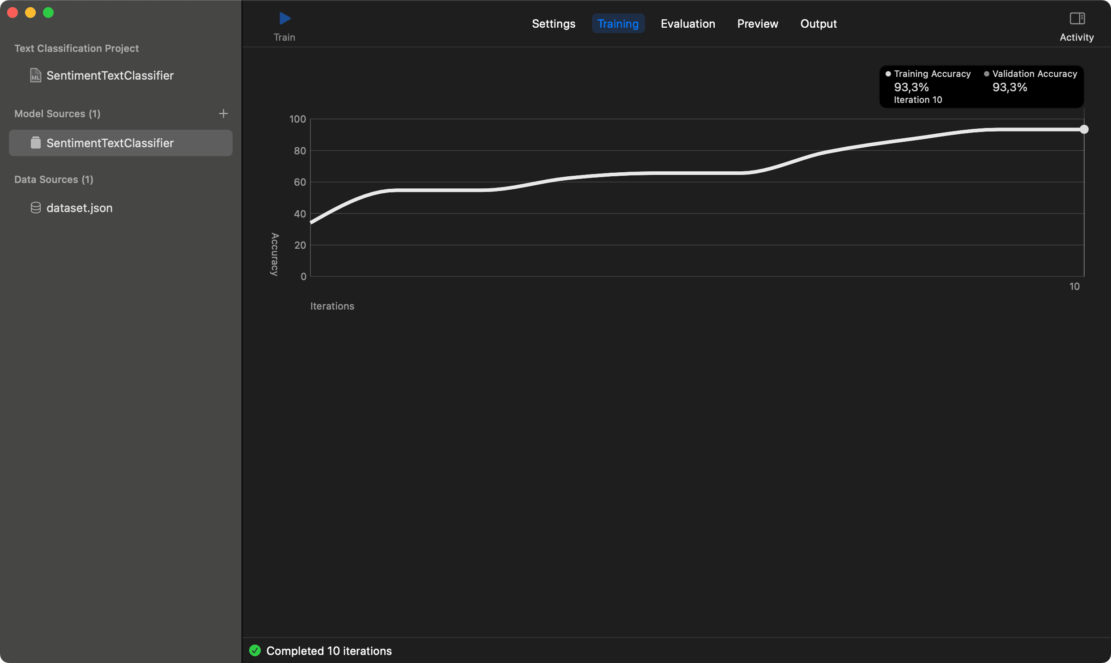Open the Preview tab
Viewport: 1111px width, 663px height.
758,24
